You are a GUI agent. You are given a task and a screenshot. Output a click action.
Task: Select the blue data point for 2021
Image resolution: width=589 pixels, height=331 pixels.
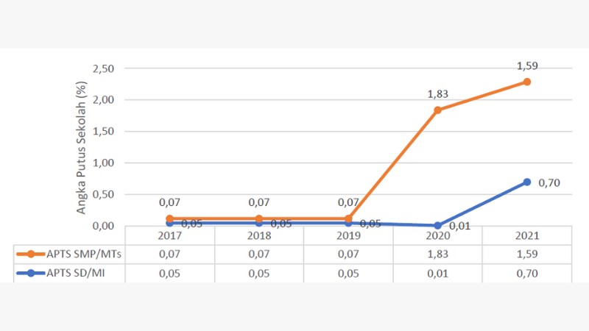[x=527, y=182]
